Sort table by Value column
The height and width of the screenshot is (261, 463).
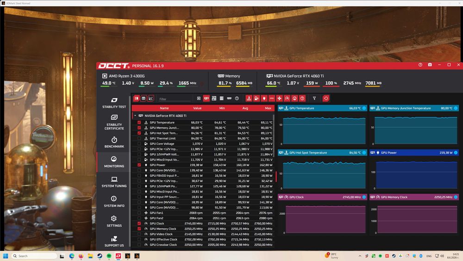pyautogui.click(x=197, y=108)
